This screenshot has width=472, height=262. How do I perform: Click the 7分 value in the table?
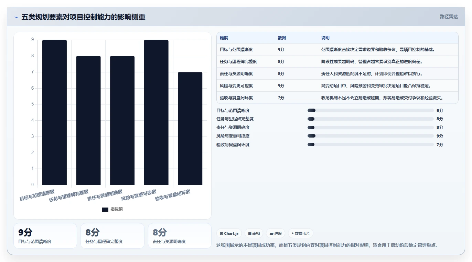pos(281,98)
